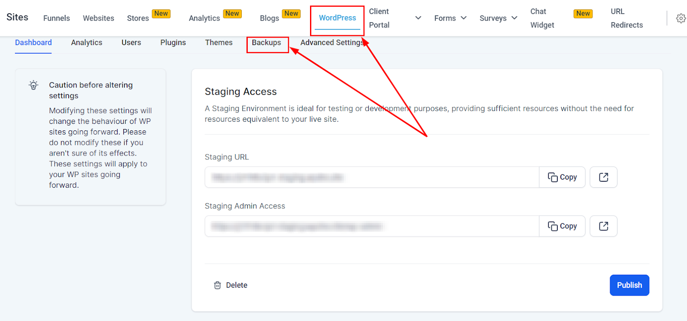Click the New badge beside Chat Widget
The width and height of the screenshot is (687, 321).
(x=583, y=14)
